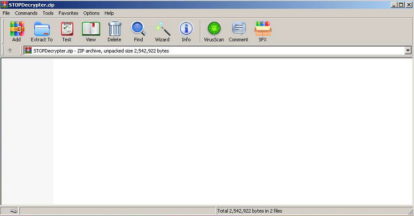Minimize the WinRAR window
The image size is (414, 216).
[394, 5]
